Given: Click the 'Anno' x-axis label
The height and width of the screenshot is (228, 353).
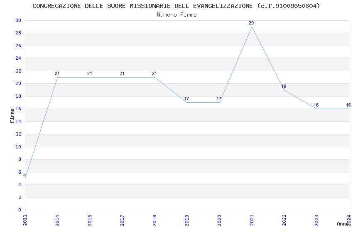Looking at the screenshot, I should tap(343, 224).
